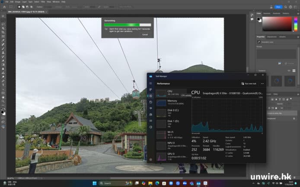Open Task Manager more options ellipsis
The image size is (300, 187).
tap(262, 84)
